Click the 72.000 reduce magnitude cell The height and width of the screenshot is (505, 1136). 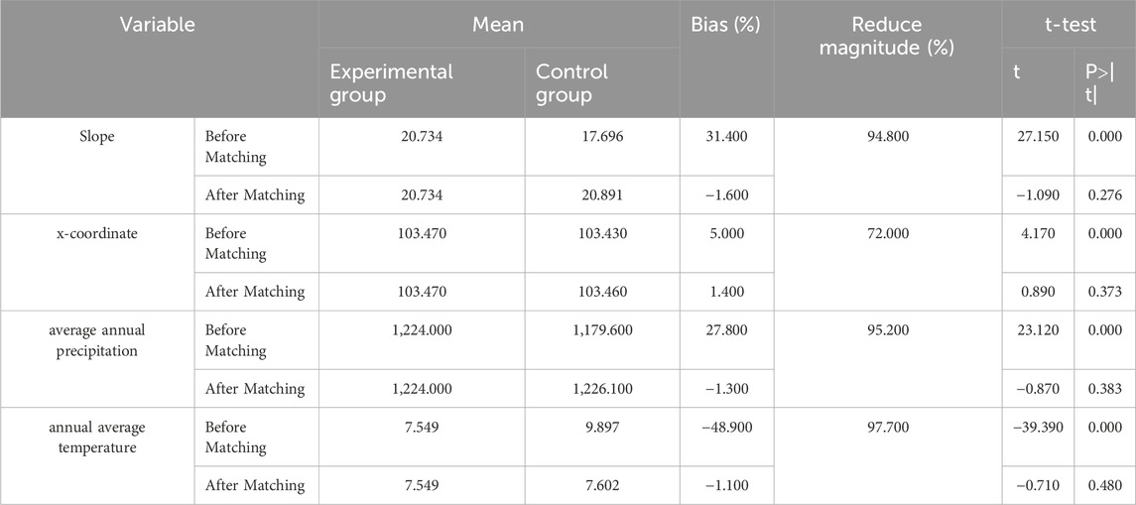(x=888, y=233)
